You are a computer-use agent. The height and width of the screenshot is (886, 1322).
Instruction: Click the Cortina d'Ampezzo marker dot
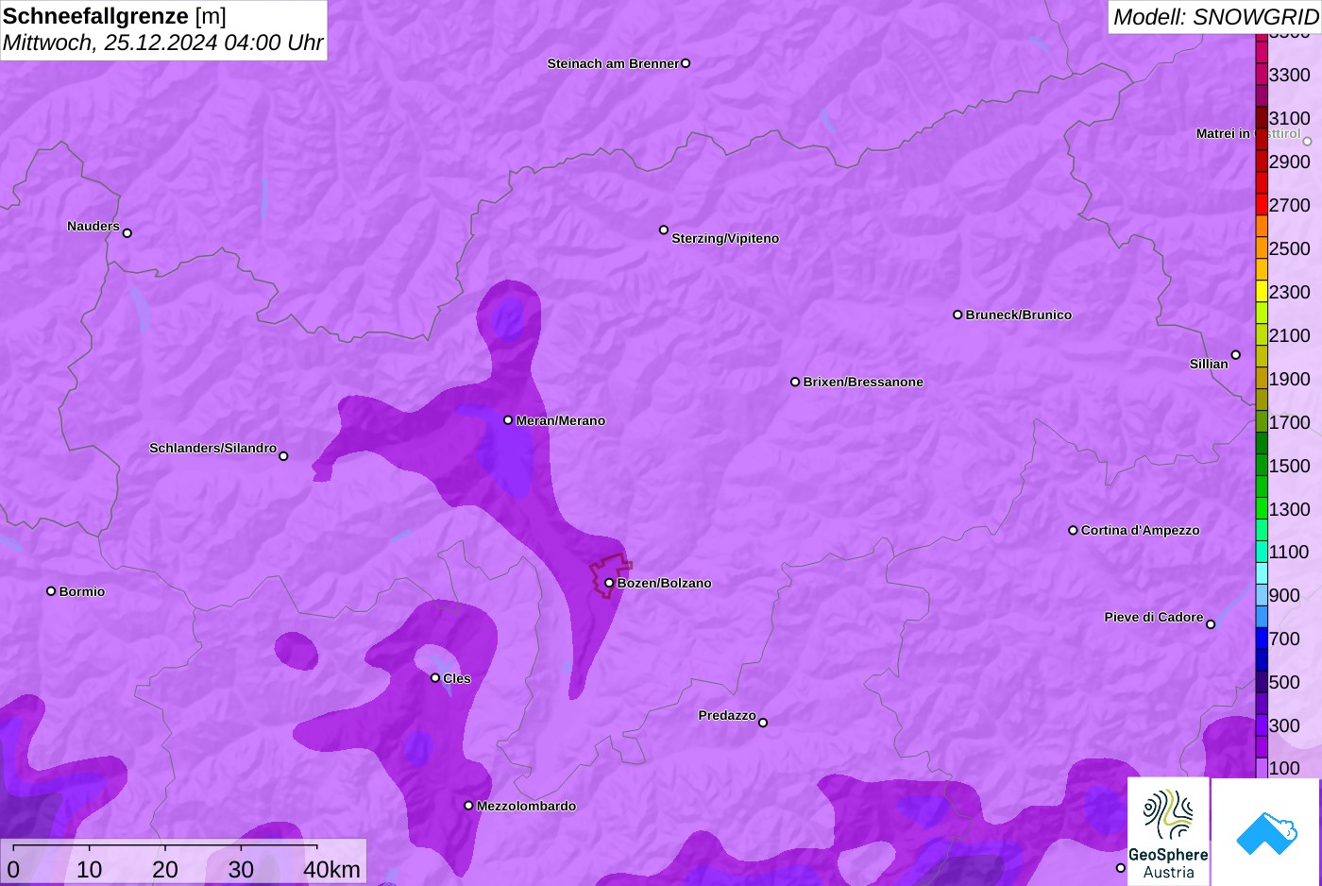[1073, 530]
